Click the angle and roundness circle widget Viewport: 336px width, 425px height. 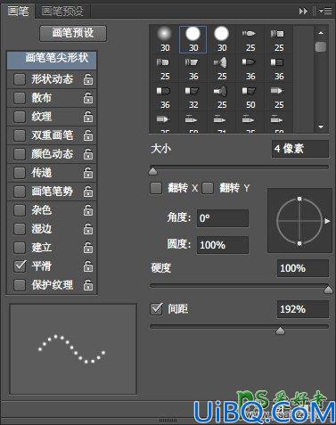point(299,220)
